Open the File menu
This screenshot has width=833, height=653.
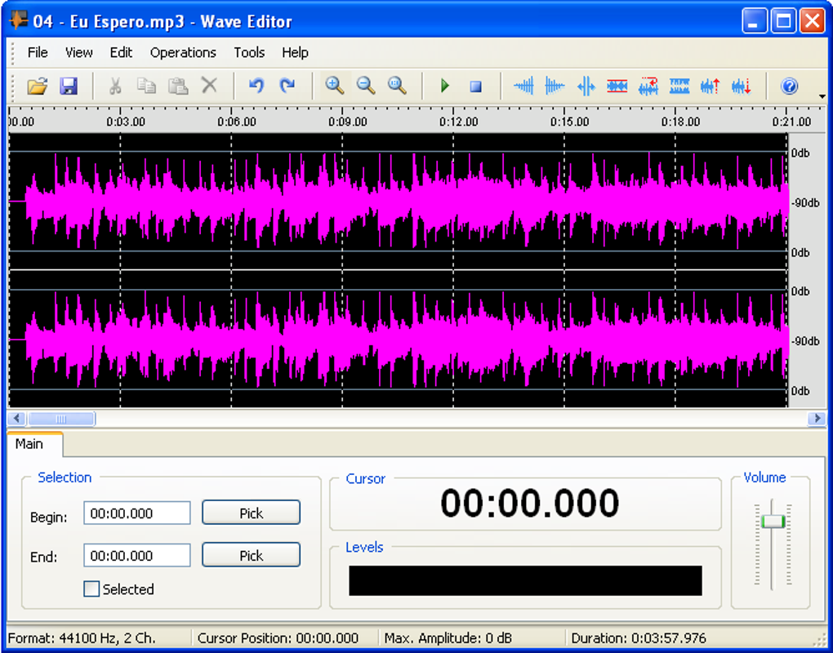coord(38,52)
